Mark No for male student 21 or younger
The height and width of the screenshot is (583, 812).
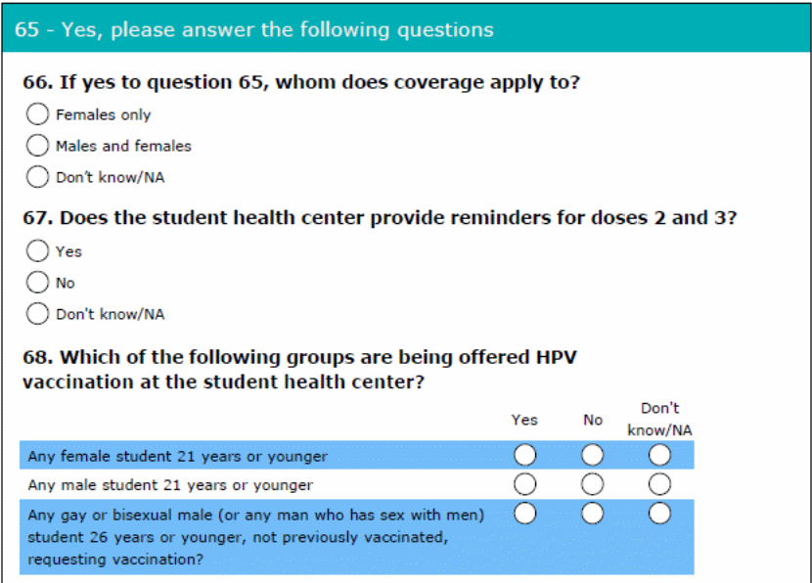point(593,484)
